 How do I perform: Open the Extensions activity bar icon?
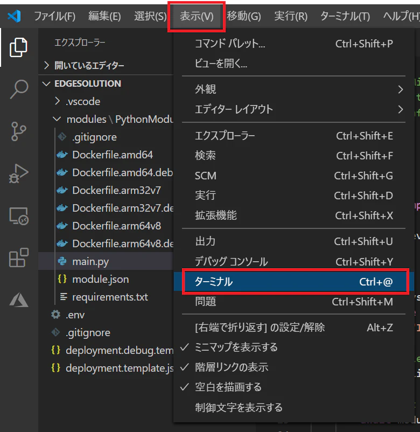pos(18,257)
